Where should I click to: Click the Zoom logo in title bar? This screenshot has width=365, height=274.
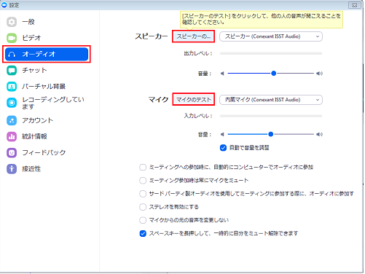(x=4, y=5)
